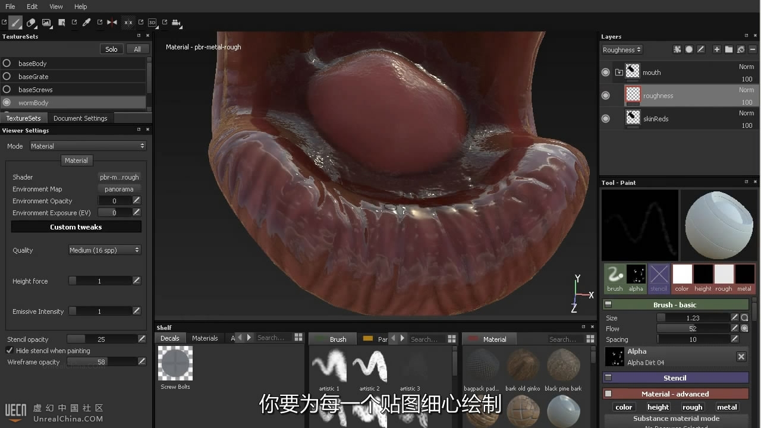Toggle visibility of skinReds layer
Image resolution: width=761 pixels, height=428 pixels.
tap(606, 118)
